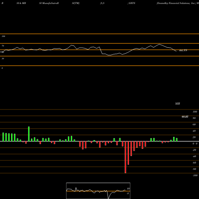Click the '10' label in the mini chart
The image size is (199, 199).
tap(128, 189)
